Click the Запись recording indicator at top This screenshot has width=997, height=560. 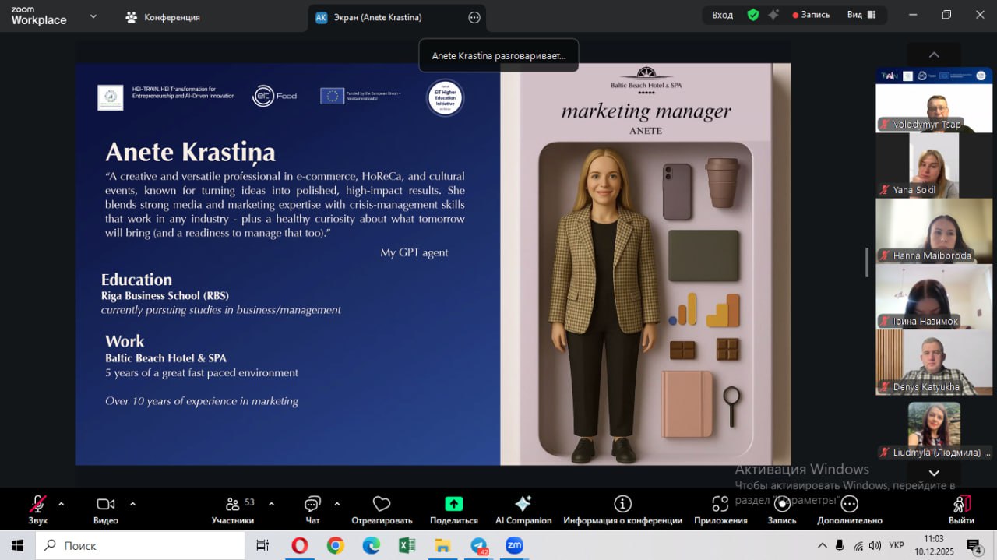811,15
